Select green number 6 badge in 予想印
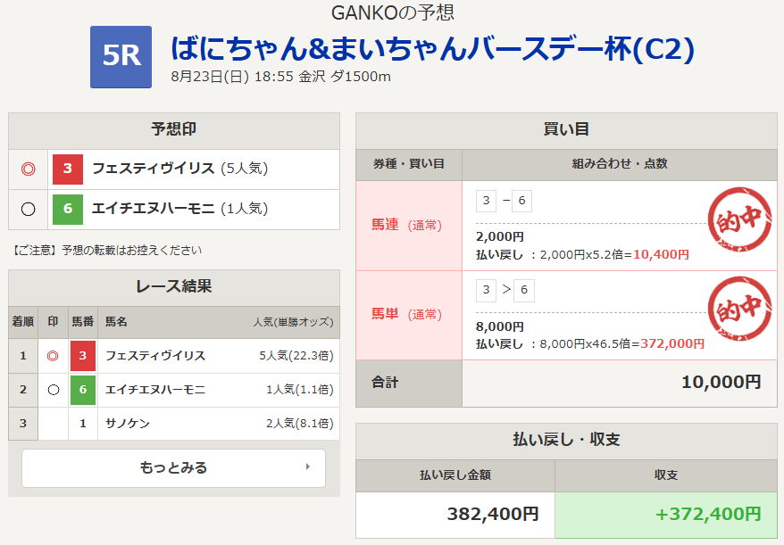784x545 pixels. click(68, 209)
